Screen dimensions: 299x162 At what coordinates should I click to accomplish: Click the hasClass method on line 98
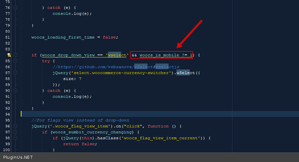[108, 138]
